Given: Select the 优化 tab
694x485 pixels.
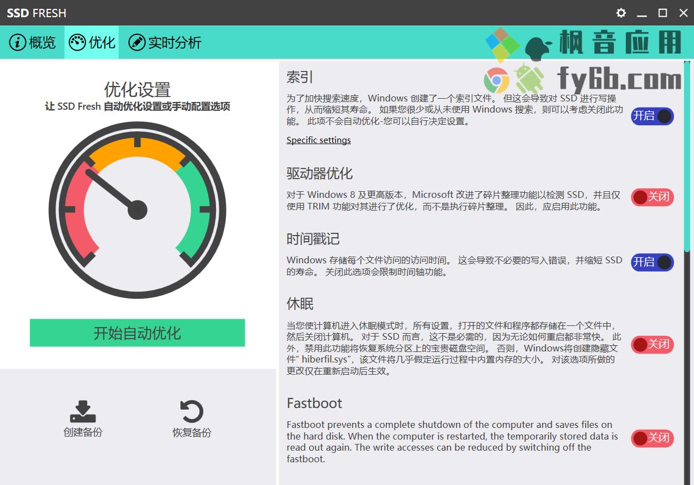Looking at the screenshot, I should [x=92, y=42].
